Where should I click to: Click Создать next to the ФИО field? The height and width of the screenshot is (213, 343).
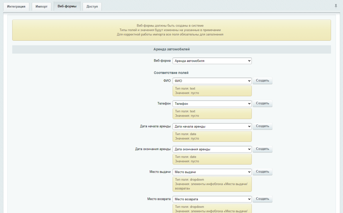tap(262, 80)
